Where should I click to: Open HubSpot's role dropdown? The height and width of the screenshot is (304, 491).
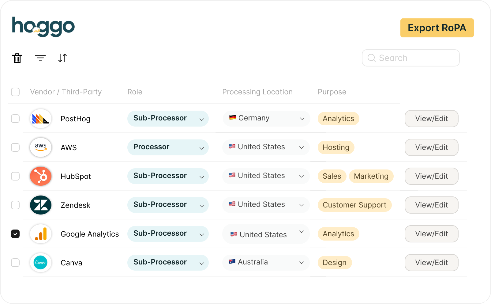(x=168, y=176)
